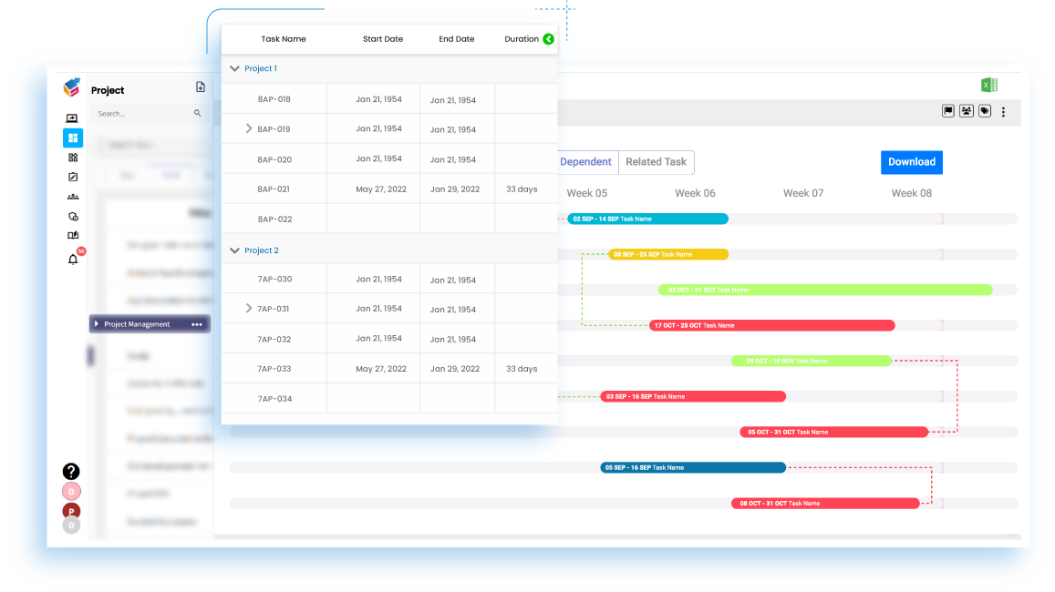Click the add new document icon

201,87
